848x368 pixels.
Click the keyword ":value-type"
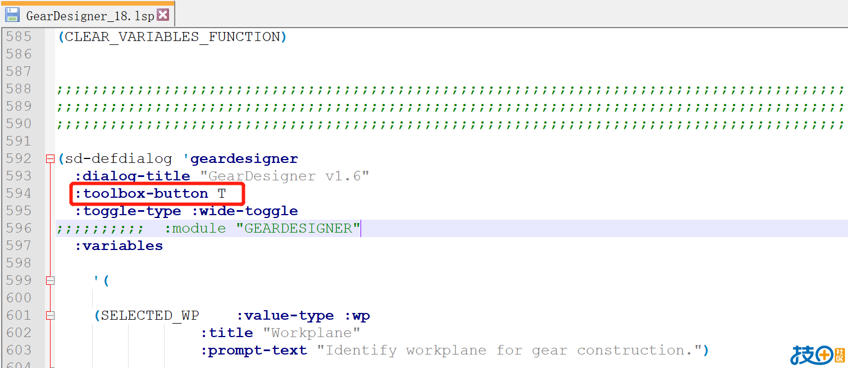point(285,316)
